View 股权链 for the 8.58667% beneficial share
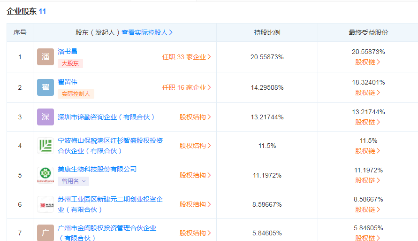Screen dimensions: 418x241 [x=367, y=210]
